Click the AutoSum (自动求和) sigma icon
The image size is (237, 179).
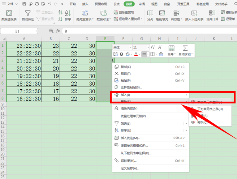click(x=186, y=49)
